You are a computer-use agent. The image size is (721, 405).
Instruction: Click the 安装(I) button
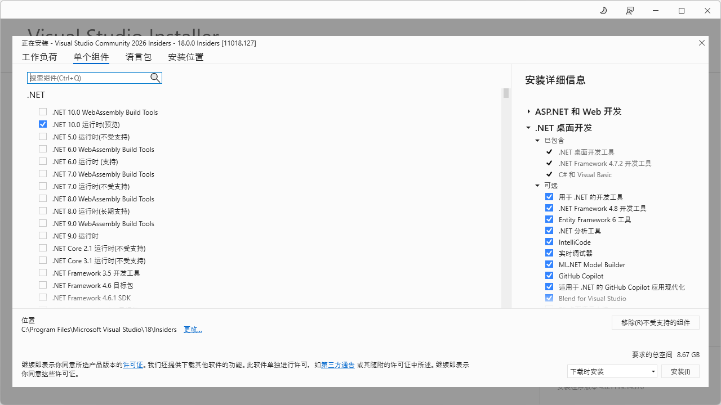pos(680,371)
